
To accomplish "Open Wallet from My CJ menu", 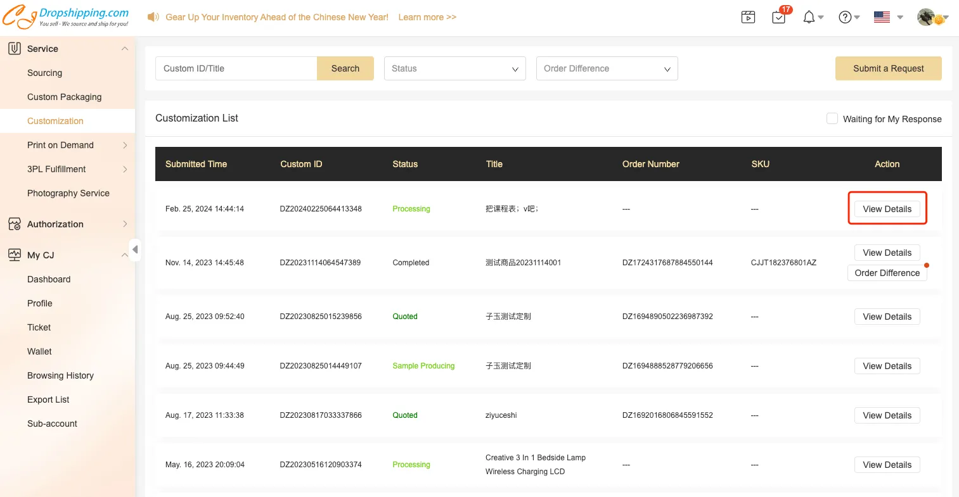I will click(x=39, y=351).
